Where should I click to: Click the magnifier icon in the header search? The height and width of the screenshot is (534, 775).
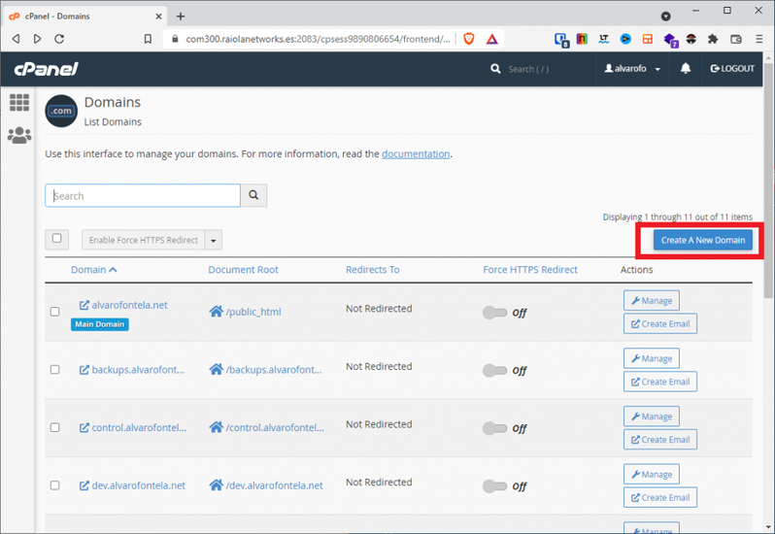495,69
